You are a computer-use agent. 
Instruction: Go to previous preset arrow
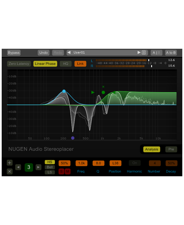69,52
